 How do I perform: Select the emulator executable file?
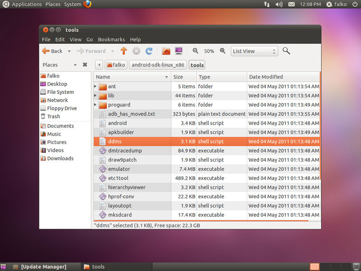[x=119, y=169]
